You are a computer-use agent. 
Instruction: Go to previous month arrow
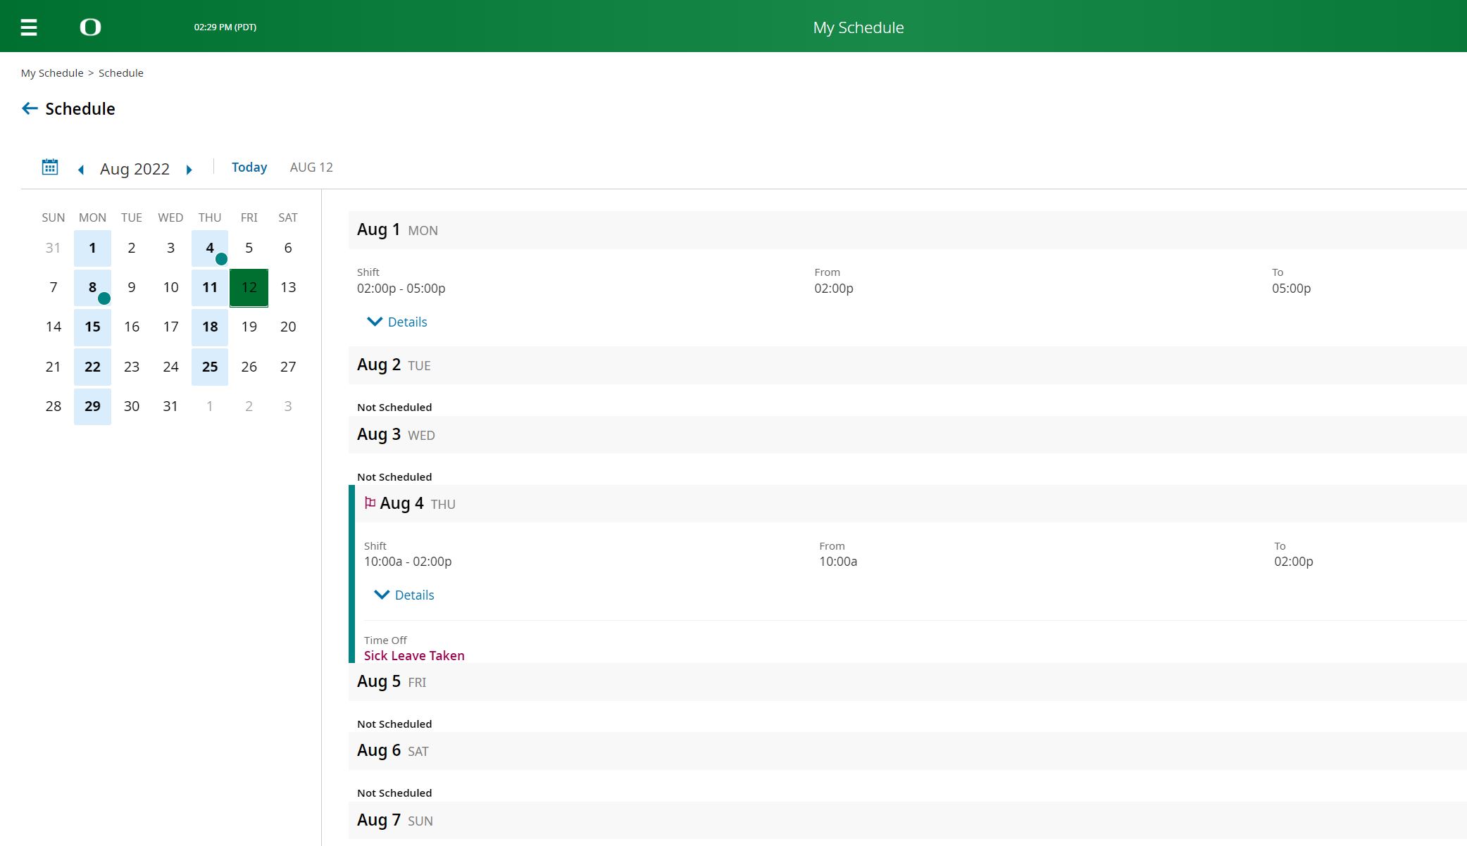(x=81, y=170)
